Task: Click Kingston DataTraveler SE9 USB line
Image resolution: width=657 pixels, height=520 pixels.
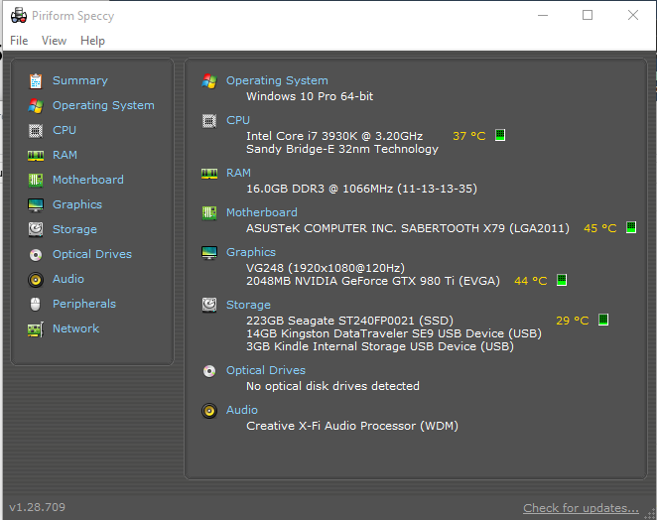Action: (x=394, y=333)
